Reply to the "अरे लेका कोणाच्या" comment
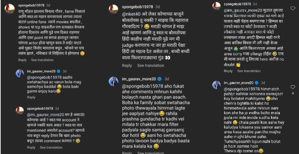Viewport: 299px width, 154px height. [x=127, y=65]
